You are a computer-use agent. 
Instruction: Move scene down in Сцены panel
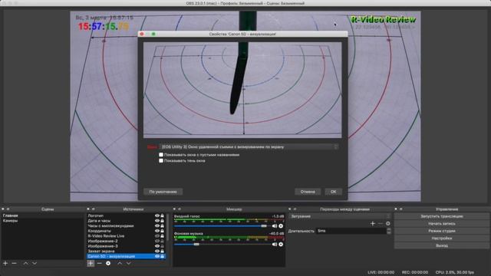point(35,263)
